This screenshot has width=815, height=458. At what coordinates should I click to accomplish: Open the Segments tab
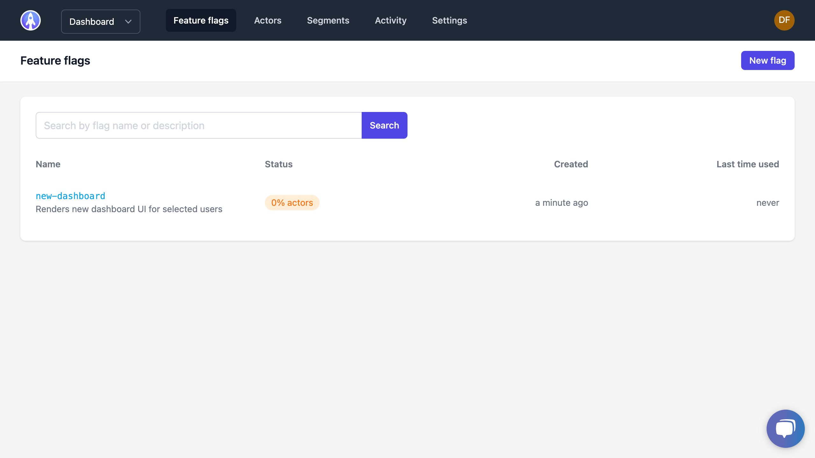328,20
